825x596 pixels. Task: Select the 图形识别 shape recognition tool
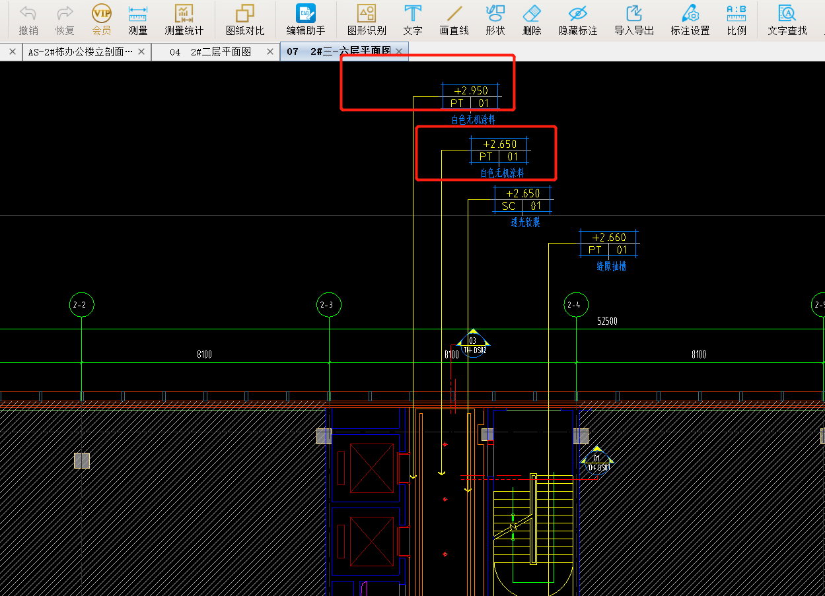click(x=367, y=14)
